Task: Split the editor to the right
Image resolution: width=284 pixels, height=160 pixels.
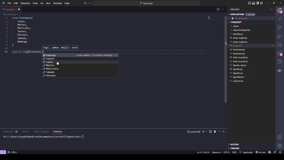Action: point(218,9)
